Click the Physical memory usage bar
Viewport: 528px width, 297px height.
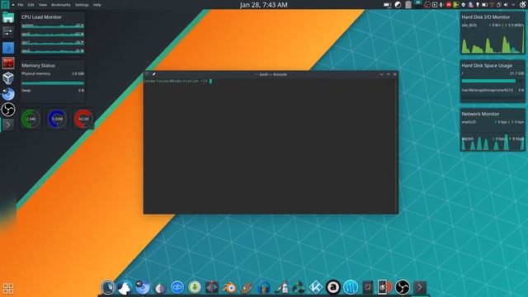point(53,82)
